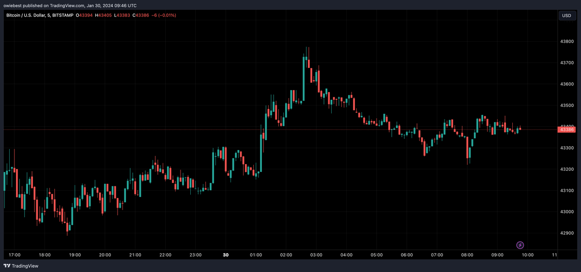Click the 17:00 time axis label
The image size is (581, 272).
point(15,255)
